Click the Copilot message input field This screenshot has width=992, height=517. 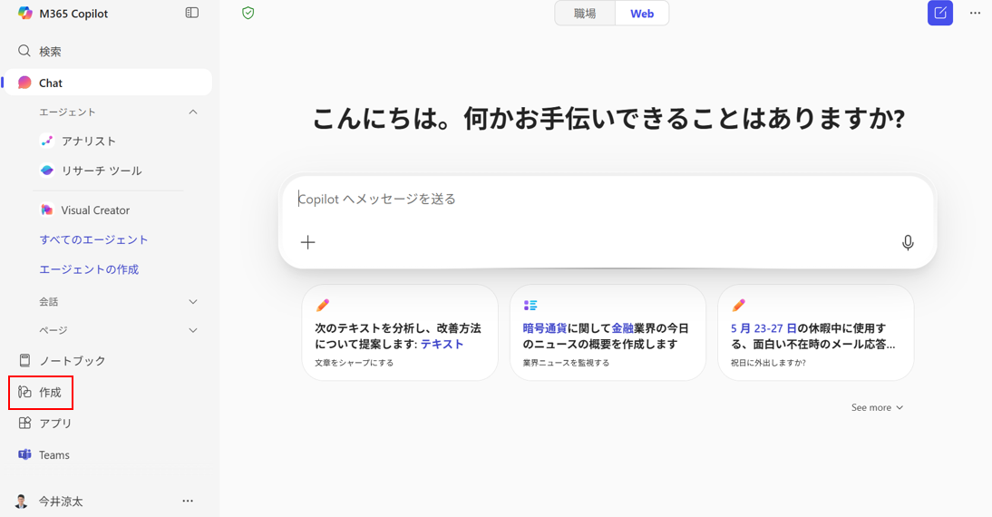point(608,199)
